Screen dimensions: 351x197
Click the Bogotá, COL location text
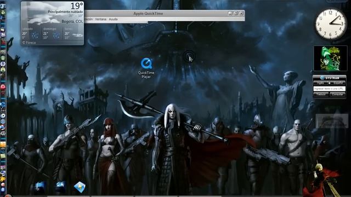72,21
